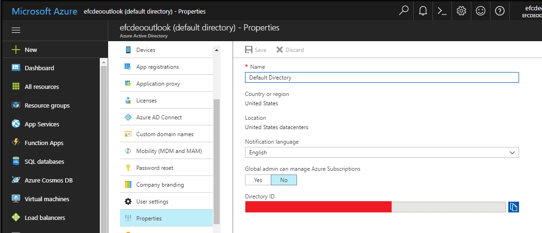Open Password reset menu item
This screenshot has width=542, height=233.
[166, 168]
